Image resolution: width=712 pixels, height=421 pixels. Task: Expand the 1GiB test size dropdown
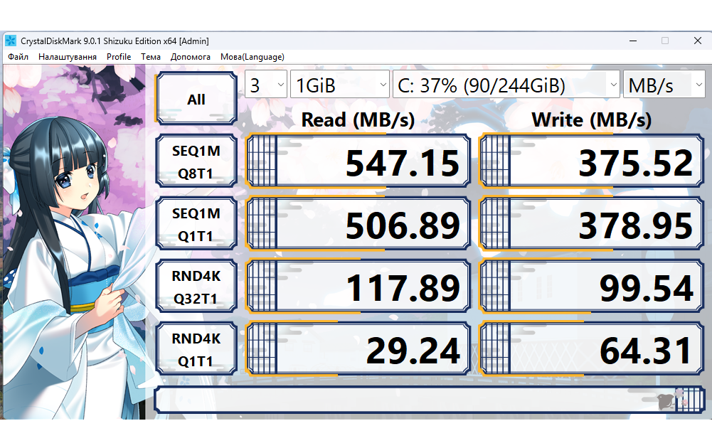click(x=340, y=84)
